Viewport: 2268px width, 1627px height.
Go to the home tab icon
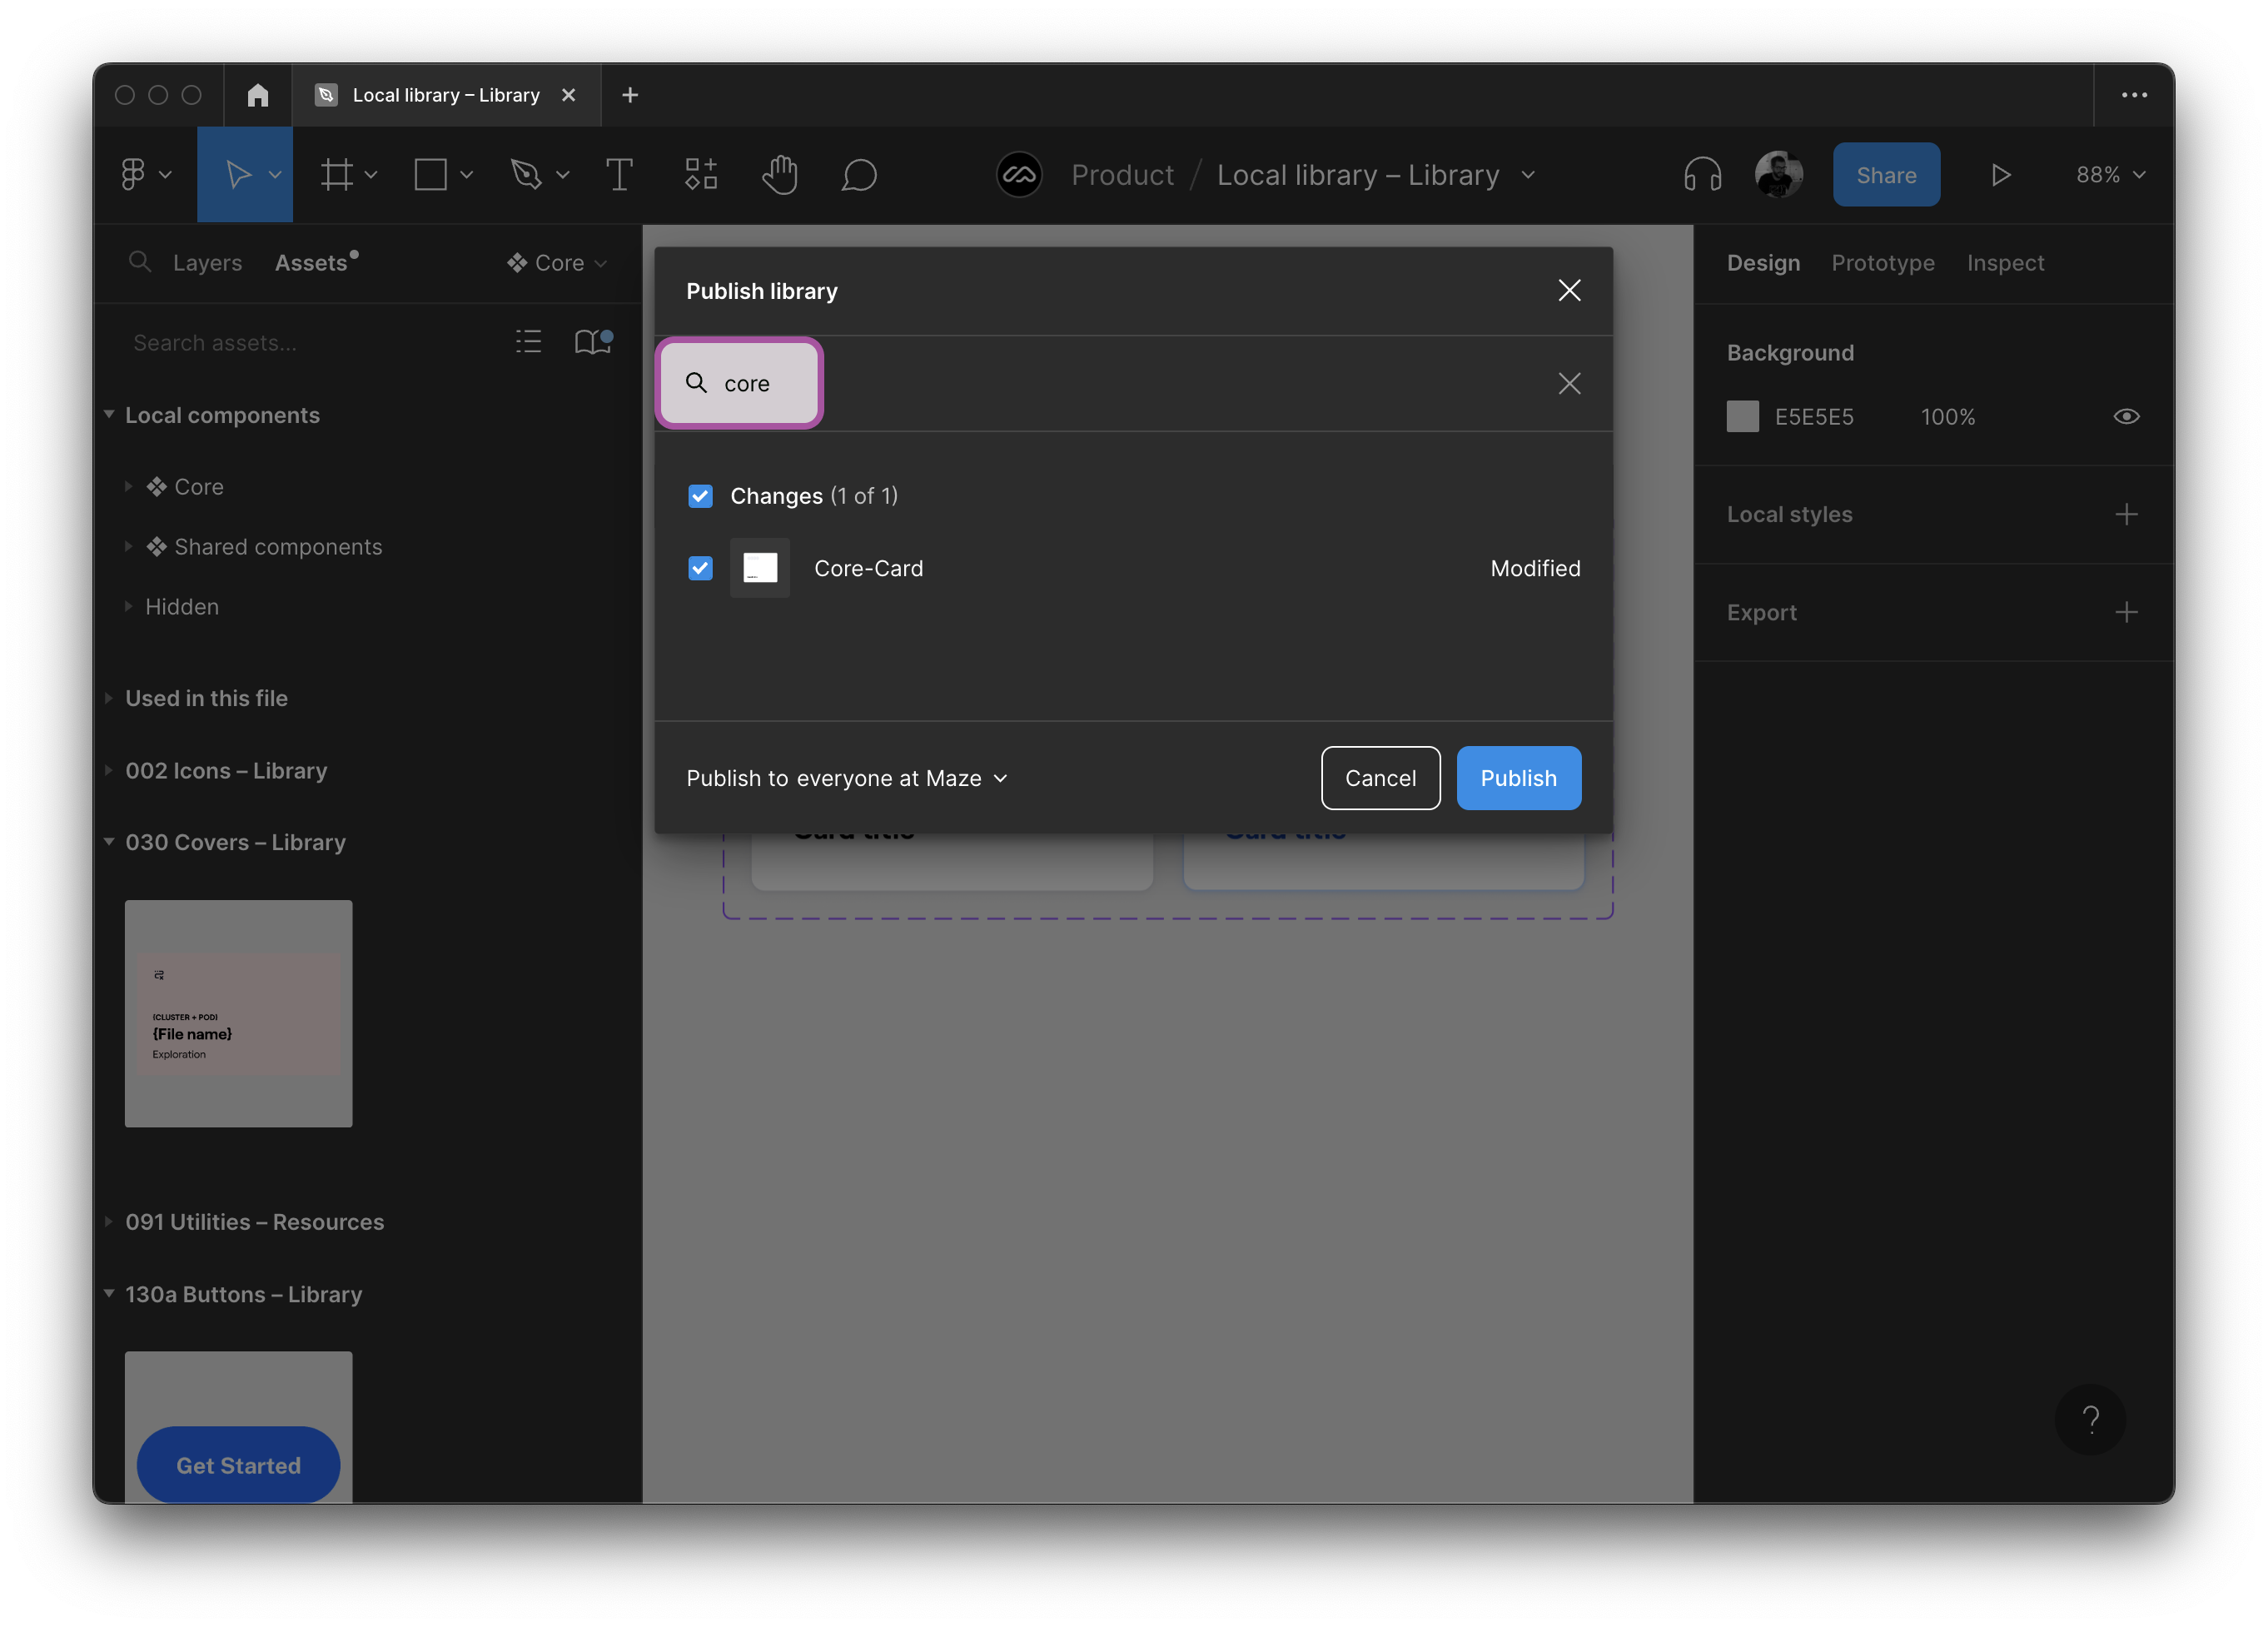coord(258,95)
